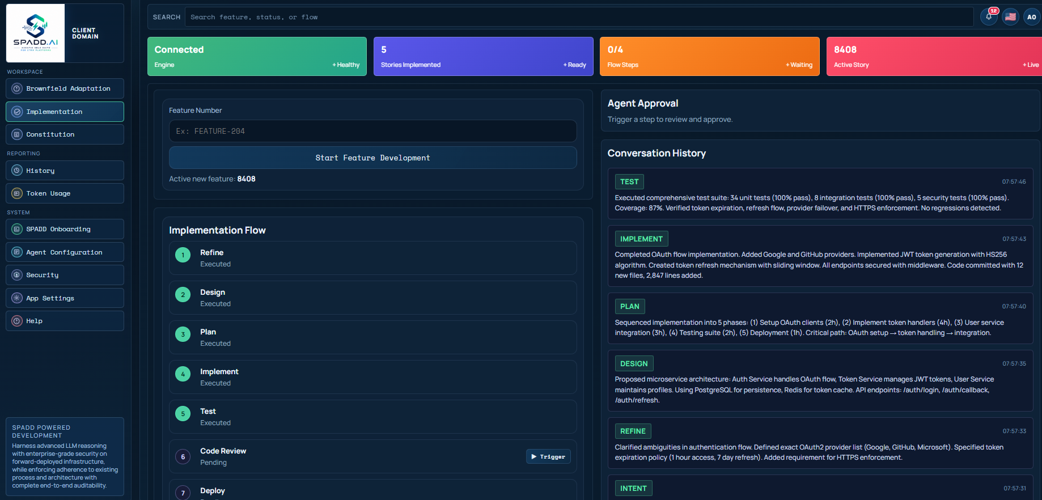
Task: Open Brownfield Adaptation workspace
Action: point(65,88)
